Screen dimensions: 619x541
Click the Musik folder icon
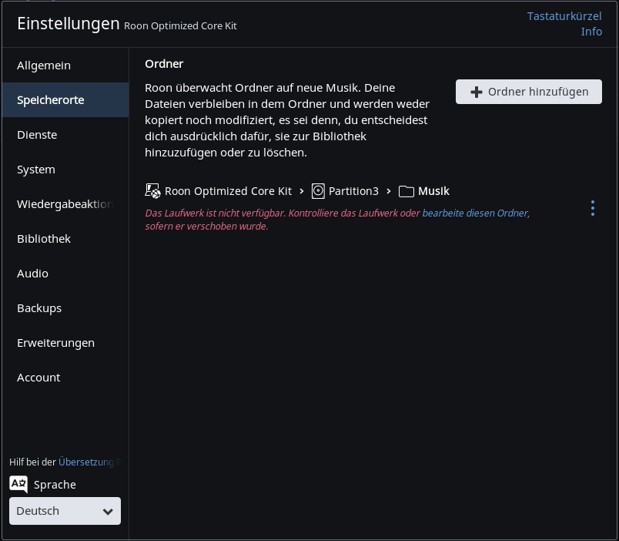tap(407, 191)
